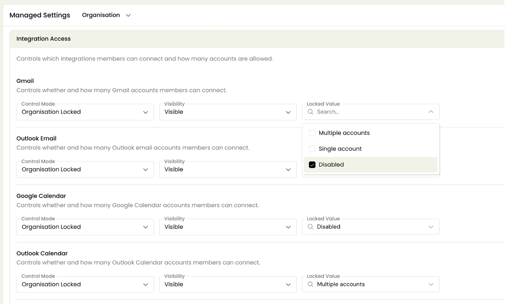
Task: Open Outlook Email Visibility dropdown
Action: point(228,170)
